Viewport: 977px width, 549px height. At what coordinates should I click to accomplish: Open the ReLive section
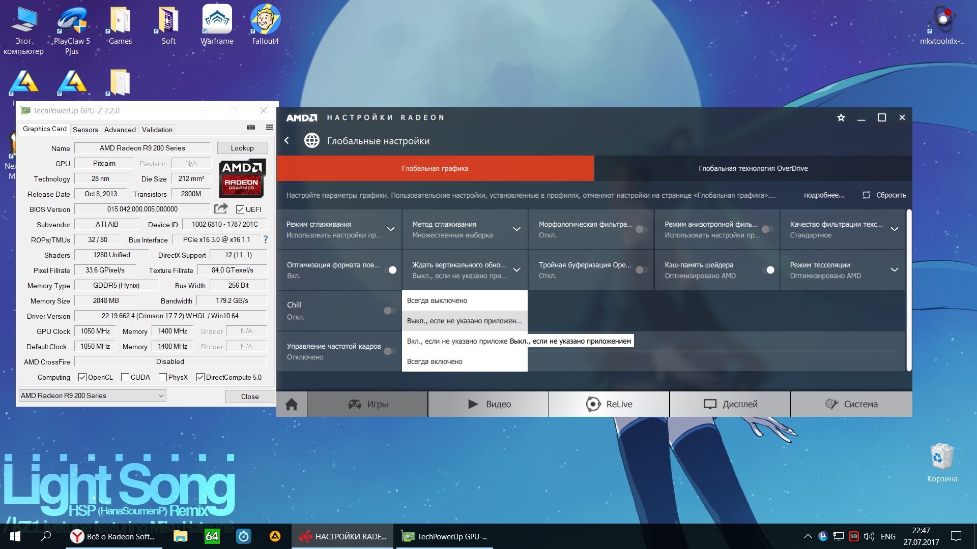click(x=609, y=404)
